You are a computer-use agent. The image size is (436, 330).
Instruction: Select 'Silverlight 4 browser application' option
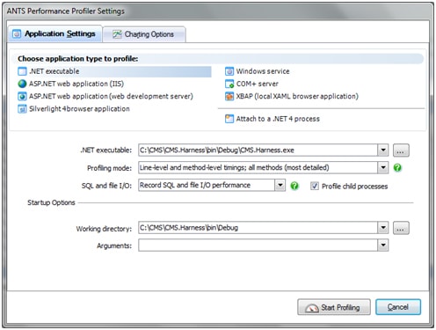[74, 109]
